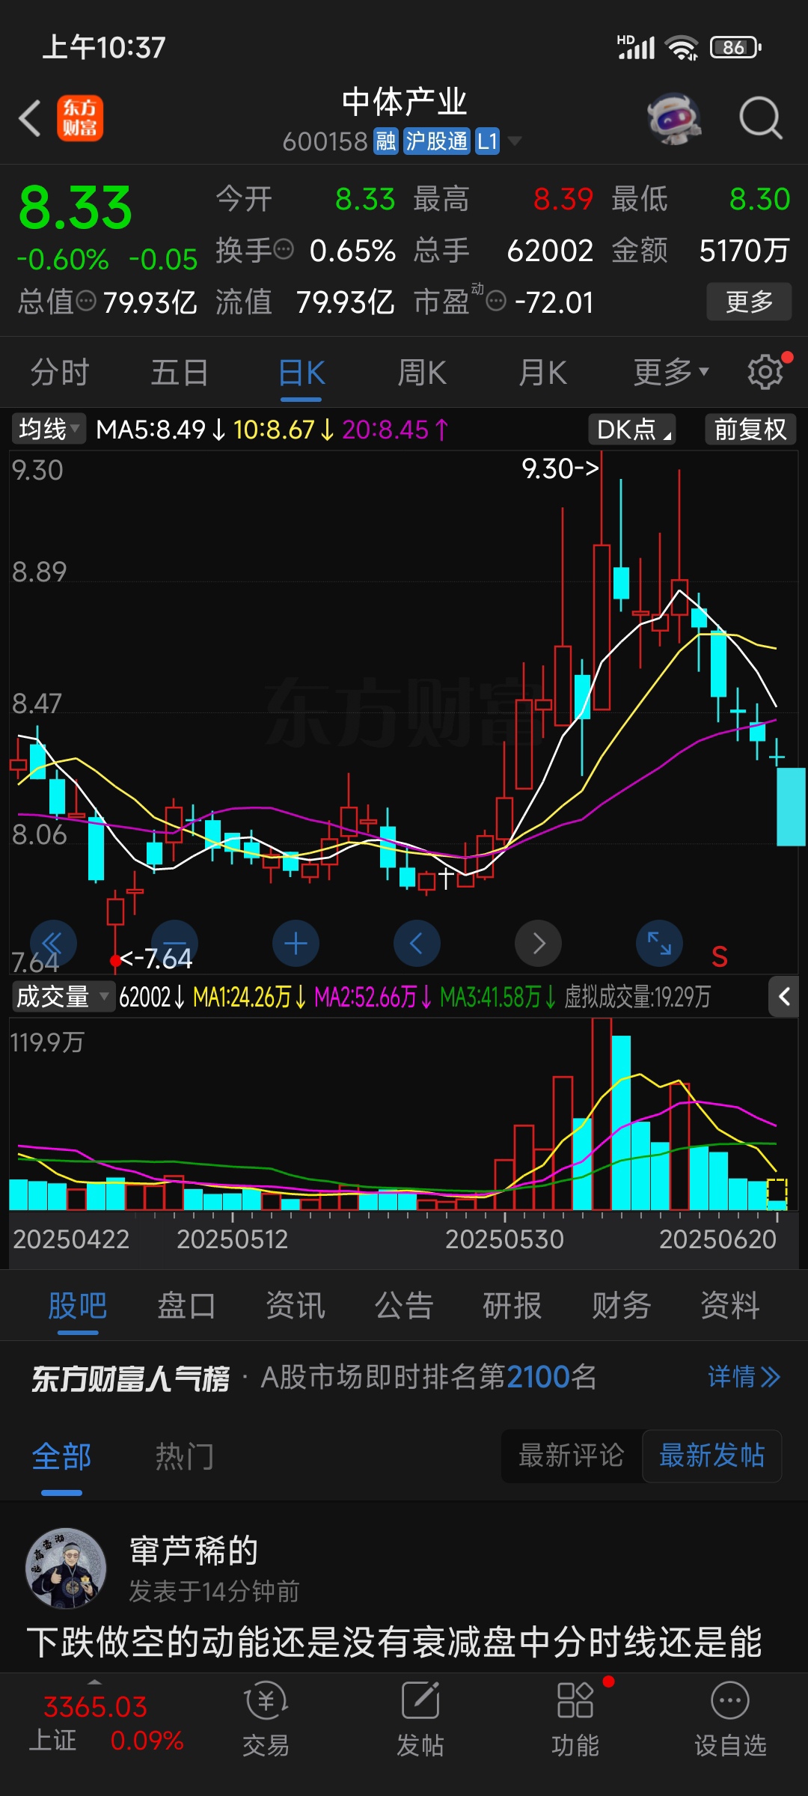Open post beginning 下跌做空的动能
Screen dimensions: 808x1796
click(395, 1642)
